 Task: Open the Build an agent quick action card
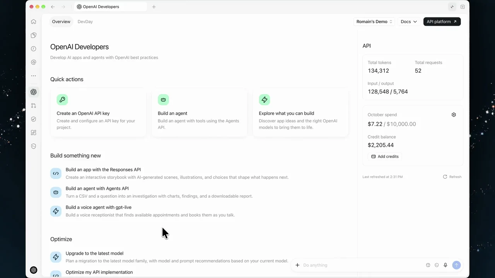199,112
